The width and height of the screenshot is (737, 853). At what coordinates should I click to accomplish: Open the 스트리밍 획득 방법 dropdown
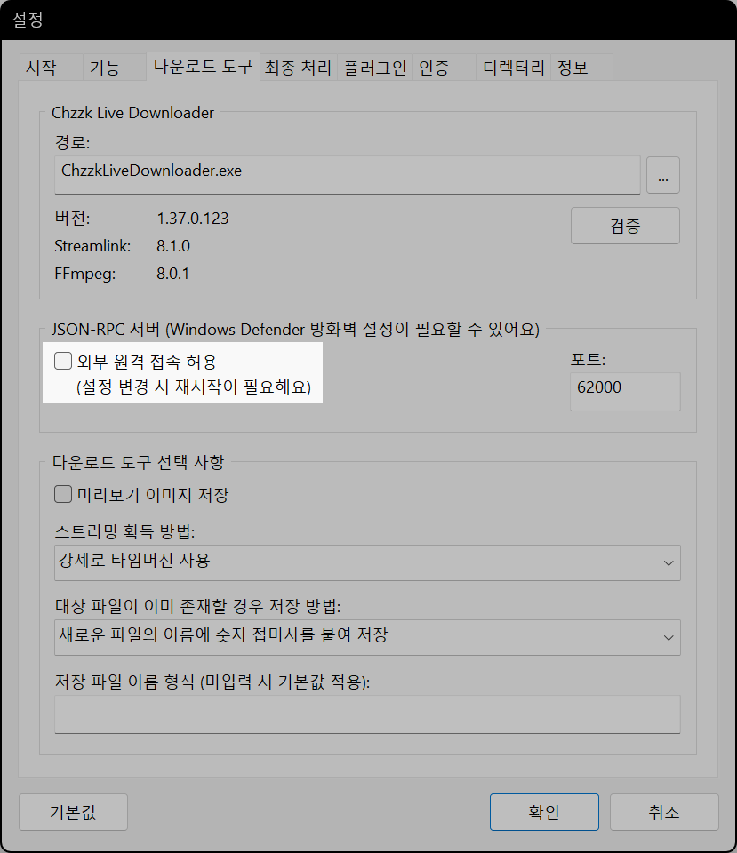367,562
